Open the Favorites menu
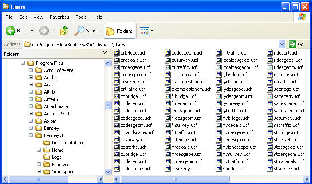 point(59,17)
